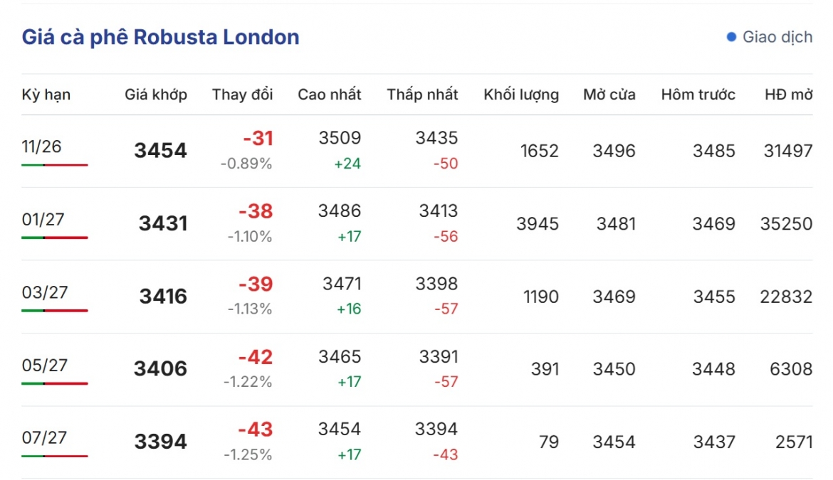
Task: Sort by the Kỳ hạn column header
Action: click(46, 95)
